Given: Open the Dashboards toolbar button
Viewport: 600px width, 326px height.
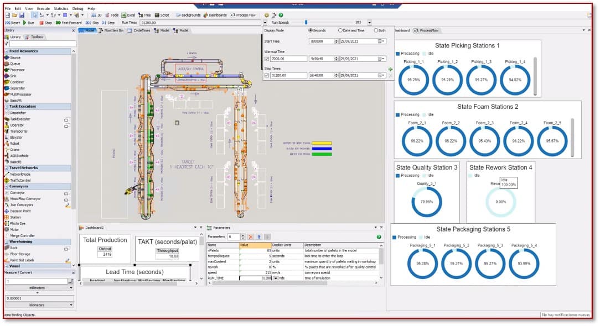Looking at the screenshot, I should tap(215, 15).
